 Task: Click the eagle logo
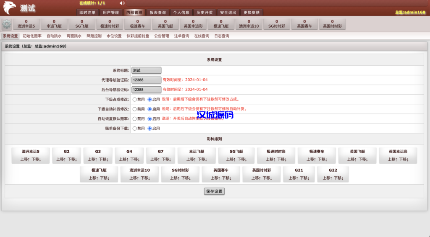[x=9, y=8]
